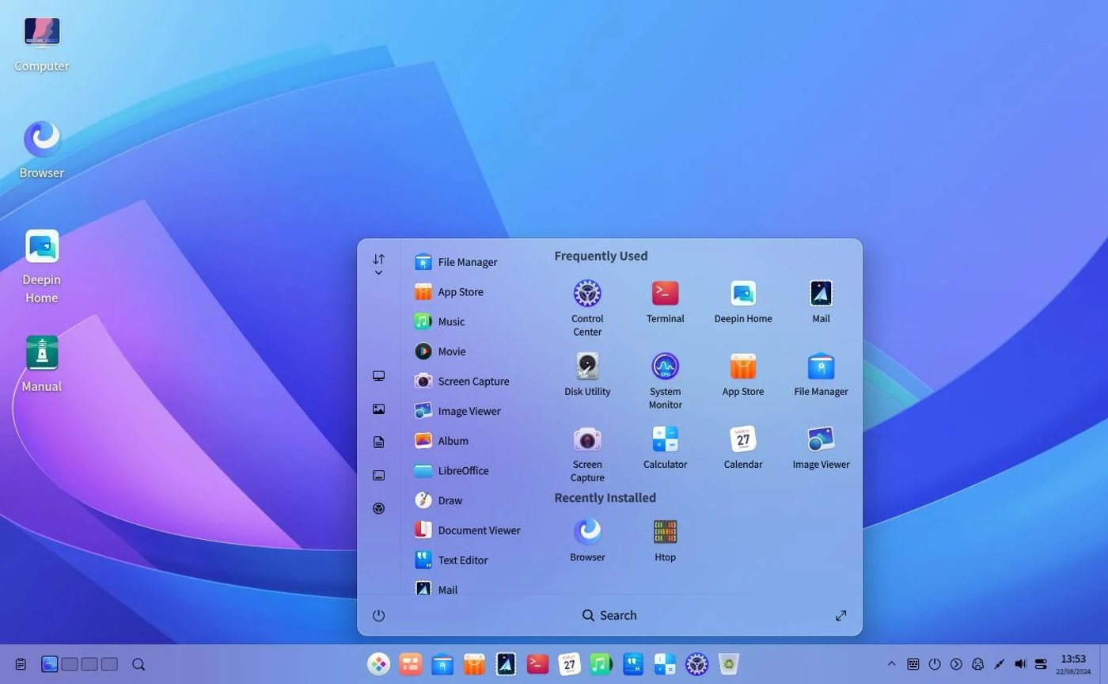Screen dimensions: 1108x684
Task: Expand the launcher to fullscreen mode
Action: [840, 615]
